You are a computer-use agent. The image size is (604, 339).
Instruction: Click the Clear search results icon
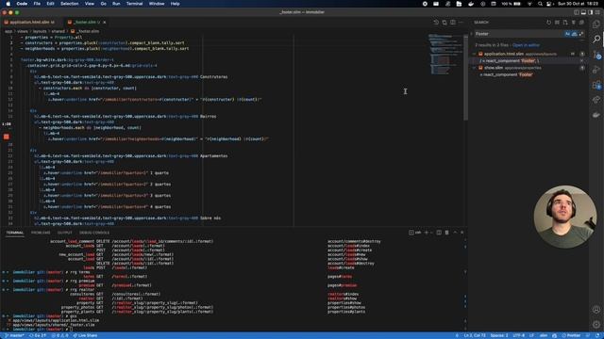tap(557, 23)
